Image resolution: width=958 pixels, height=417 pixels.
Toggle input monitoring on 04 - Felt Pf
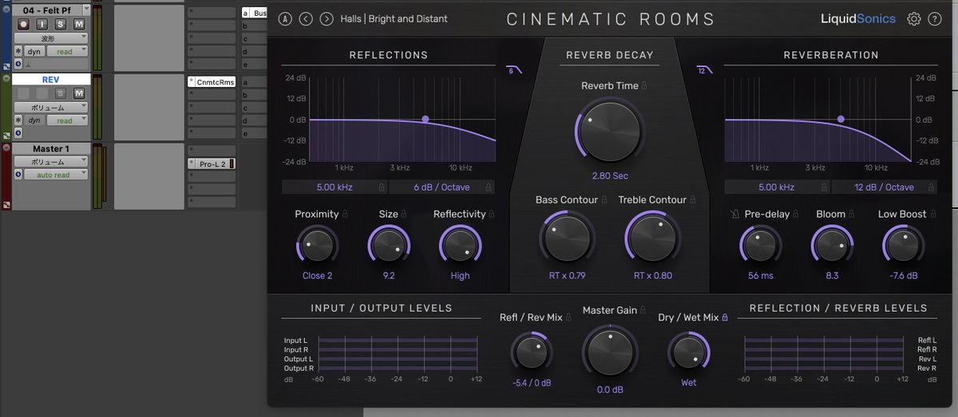click(x=42, y=25)
